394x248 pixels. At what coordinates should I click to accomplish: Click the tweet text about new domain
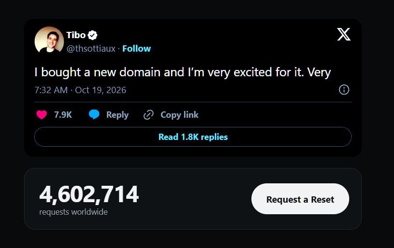pos(183,72)
